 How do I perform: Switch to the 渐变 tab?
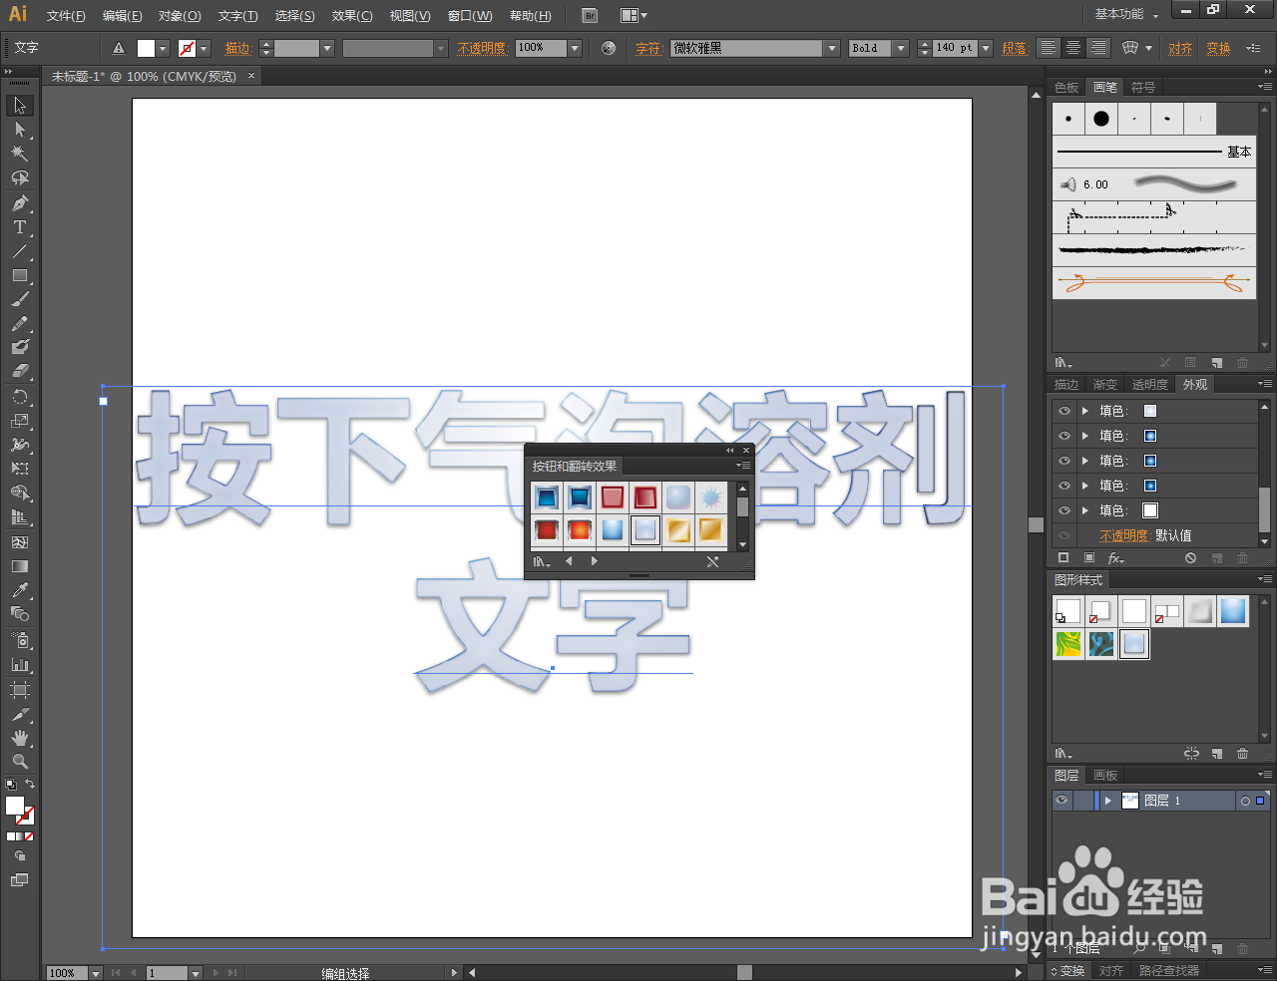1104,385
